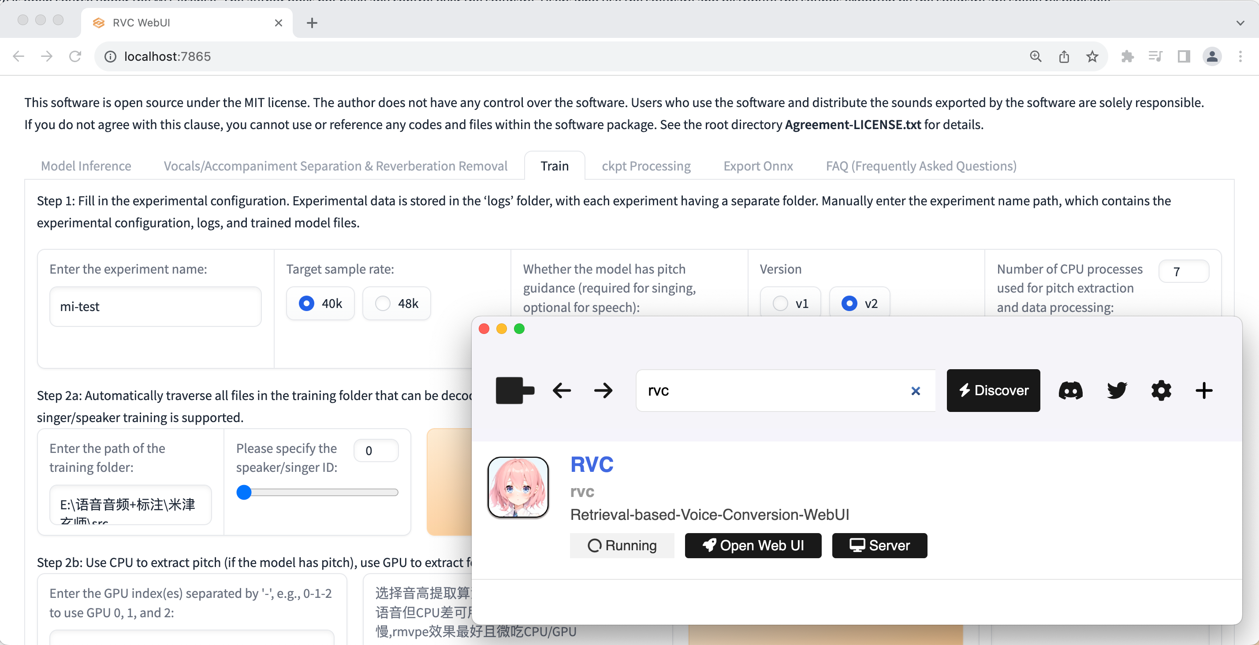This screenshot has width=1259, height=645.
Task: Select 40k target sample rate
Action: tap(320, 304)
